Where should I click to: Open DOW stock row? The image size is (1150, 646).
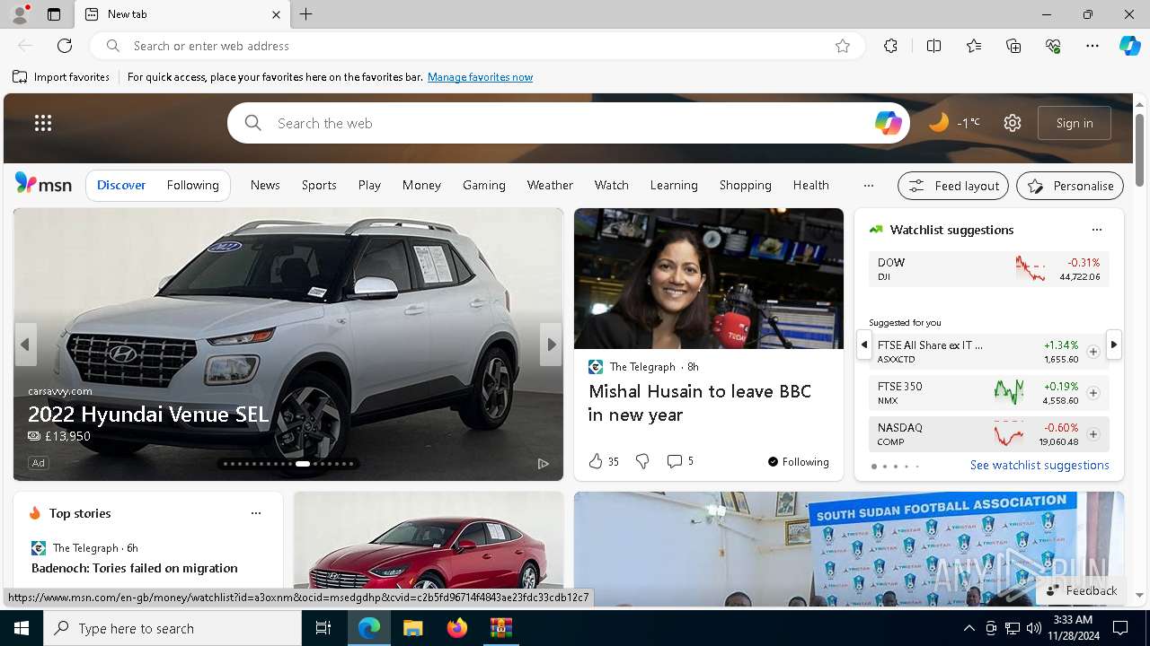(x=988, y=269)
